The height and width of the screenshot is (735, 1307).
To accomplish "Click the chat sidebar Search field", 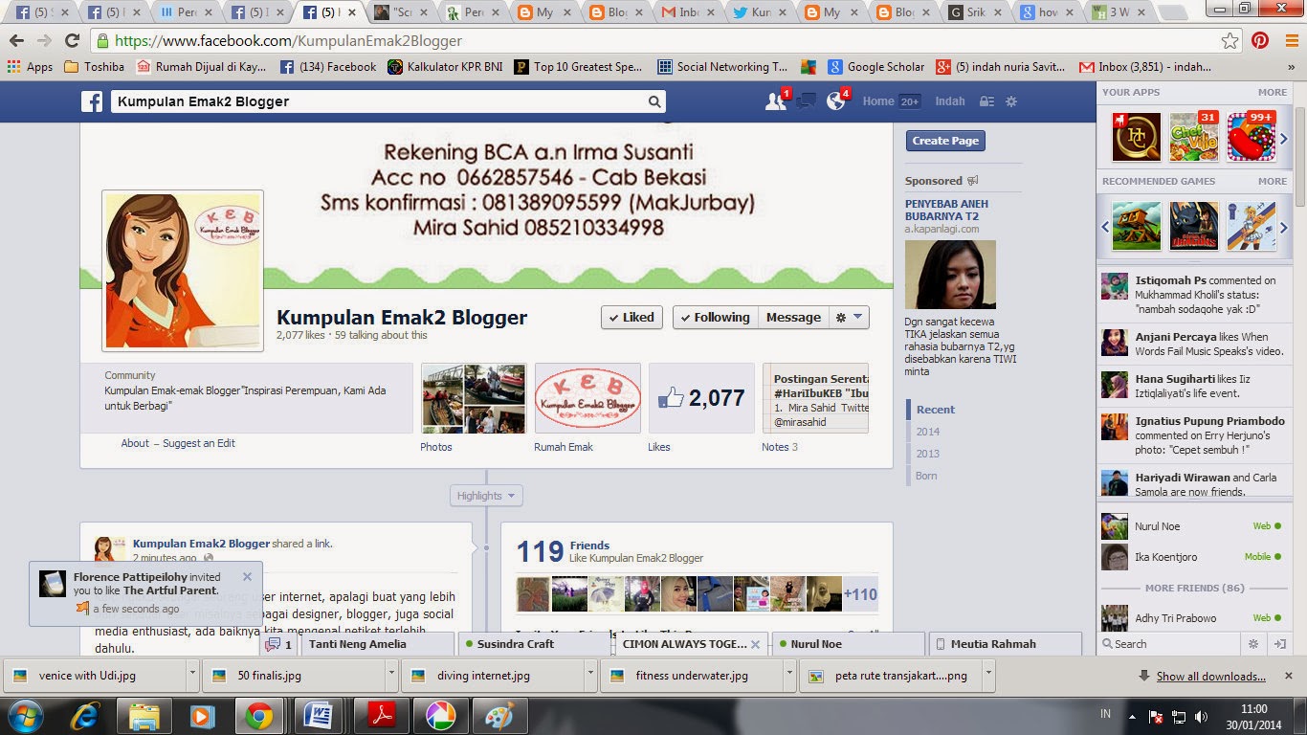I will (1170, 644).
